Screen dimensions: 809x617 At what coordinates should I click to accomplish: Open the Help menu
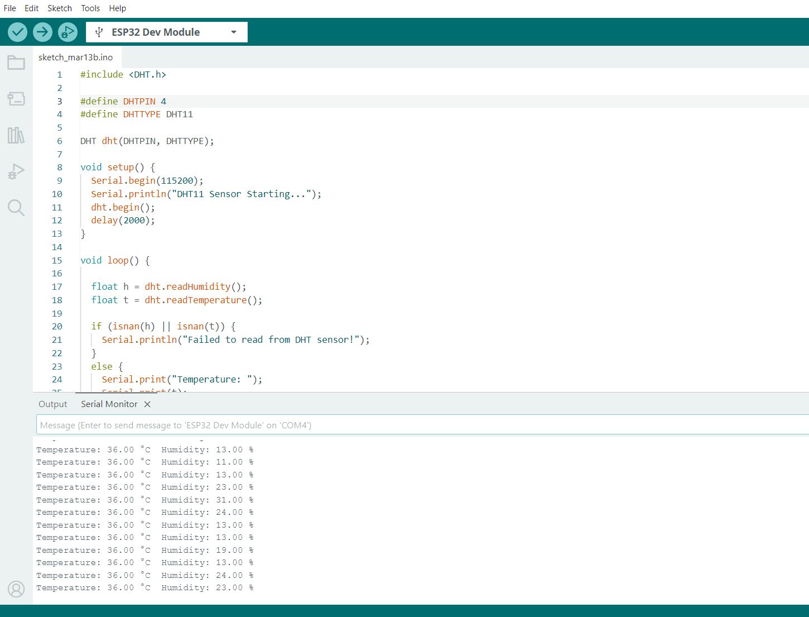point(118,8)
